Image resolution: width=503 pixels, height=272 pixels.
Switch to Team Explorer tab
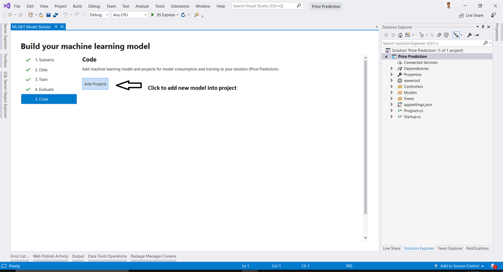[450, 248]
